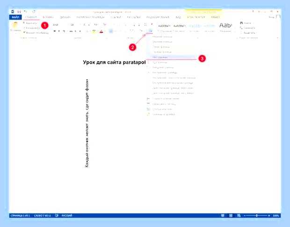290x227 pixels.
Task: Click СТРАНИЦА 1 ИЗ 1 in status bar
Action: pos(20,216)
